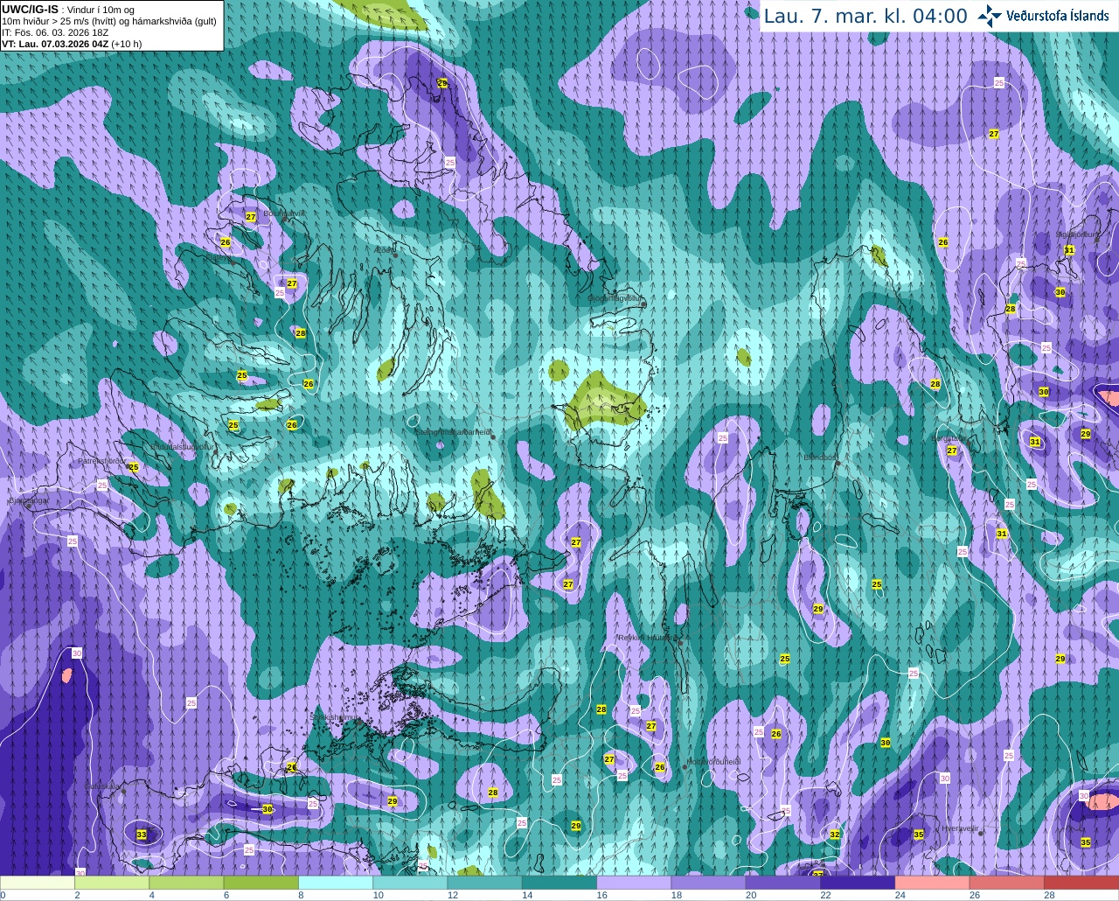Viewport: 1119px width, 901px height.
Task: Click the Patreksfjörður station label
Action: click(x=102, y=460)
